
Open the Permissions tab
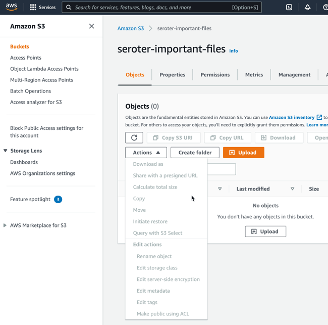point(215,75)
